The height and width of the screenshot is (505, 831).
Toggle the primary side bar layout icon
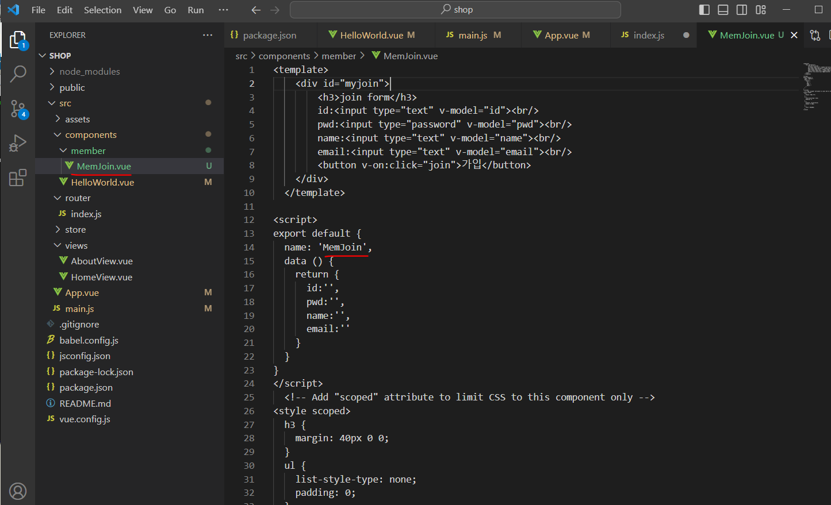704,10
